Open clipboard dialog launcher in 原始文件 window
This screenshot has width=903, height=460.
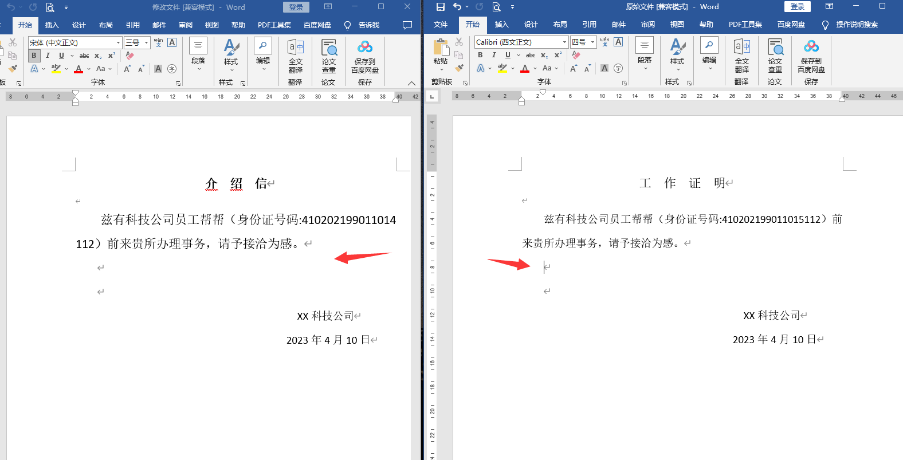click(x=465, y=83)
